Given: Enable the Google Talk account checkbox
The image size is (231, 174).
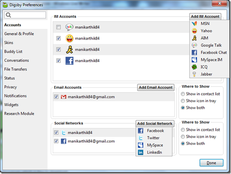Looking at the screenshot, I should 58,27.
